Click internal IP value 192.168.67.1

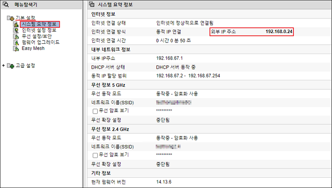tap(169, 58)
